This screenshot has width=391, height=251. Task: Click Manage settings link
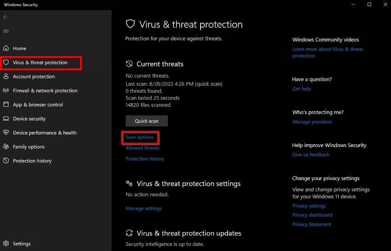(144, 208)
